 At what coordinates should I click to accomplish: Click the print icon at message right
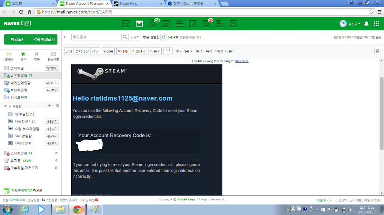click(x=377, y=51)
